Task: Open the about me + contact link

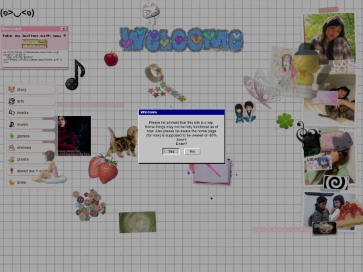Action: [31, 171]
